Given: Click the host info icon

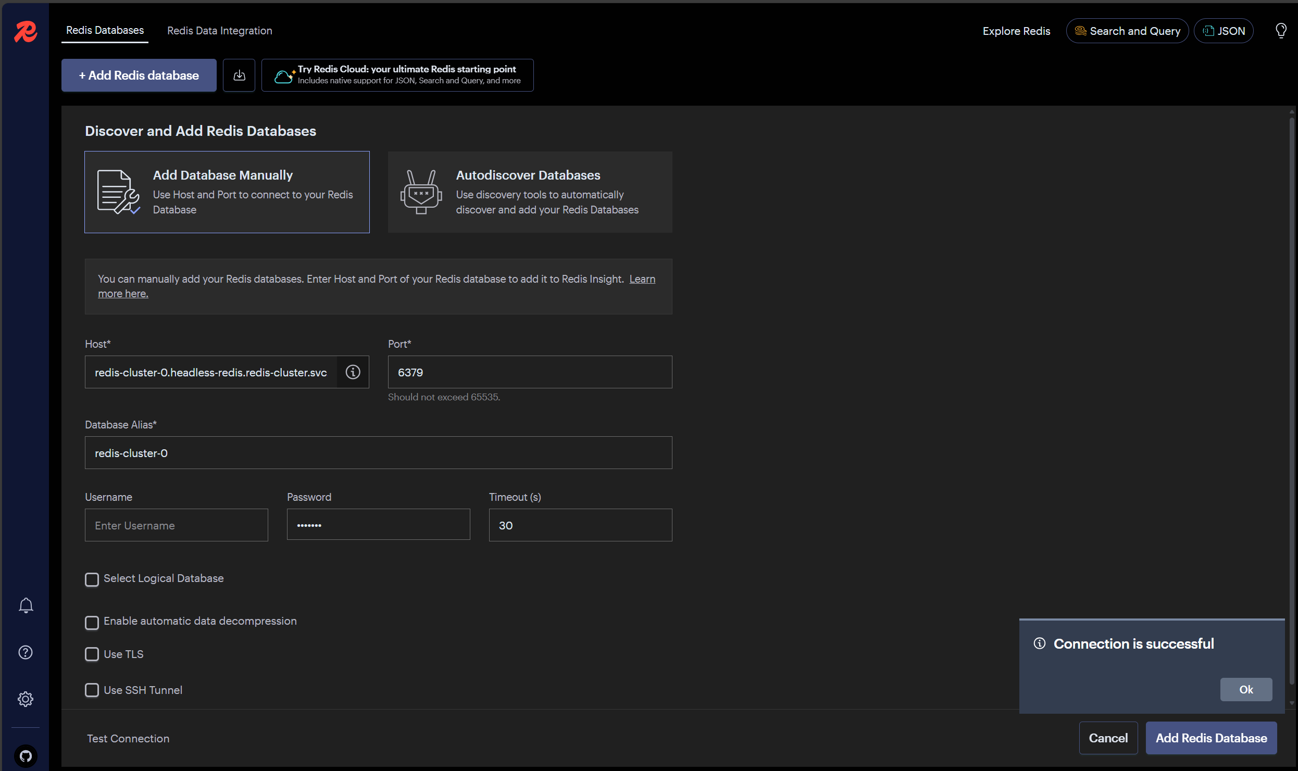Looking at the screenshot, I should [353, 372].
